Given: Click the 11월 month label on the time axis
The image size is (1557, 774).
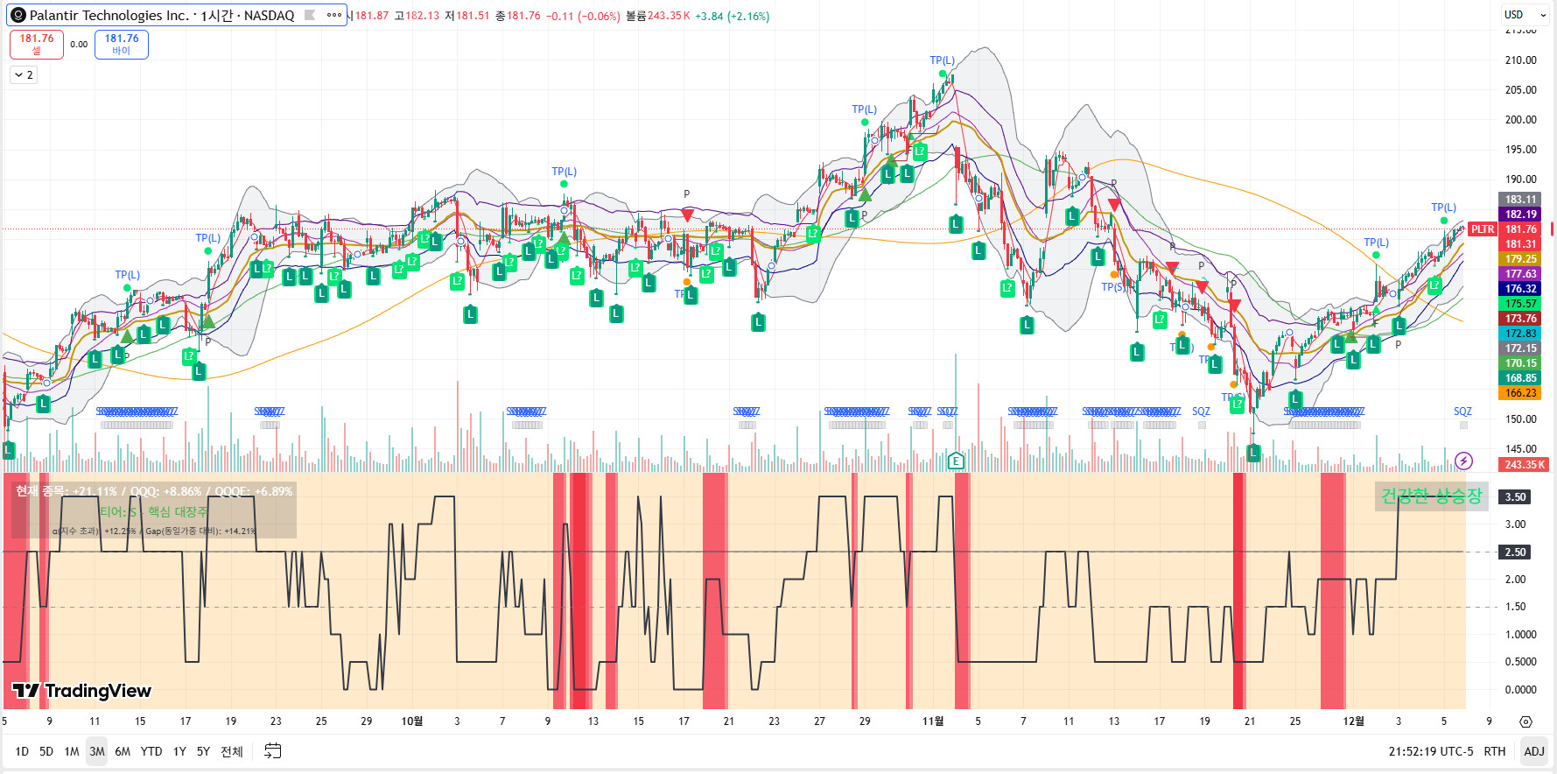Looking at the screenshot, I should [933, 721].
